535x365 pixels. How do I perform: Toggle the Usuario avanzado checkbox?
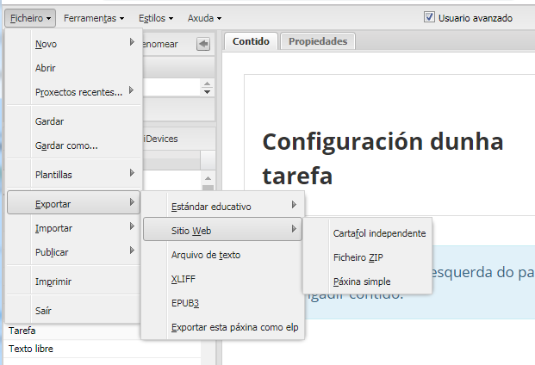pos(429,17)
